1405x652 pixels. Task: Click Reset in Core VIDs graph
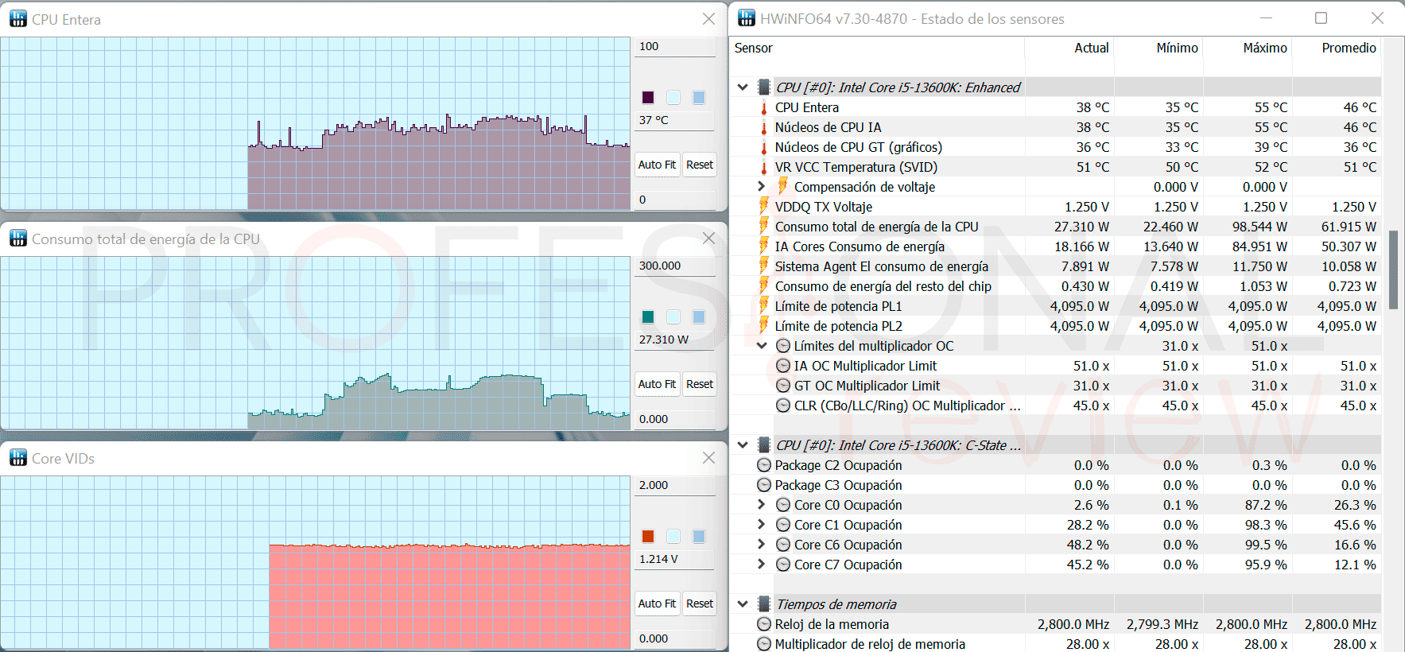[700, 603]
